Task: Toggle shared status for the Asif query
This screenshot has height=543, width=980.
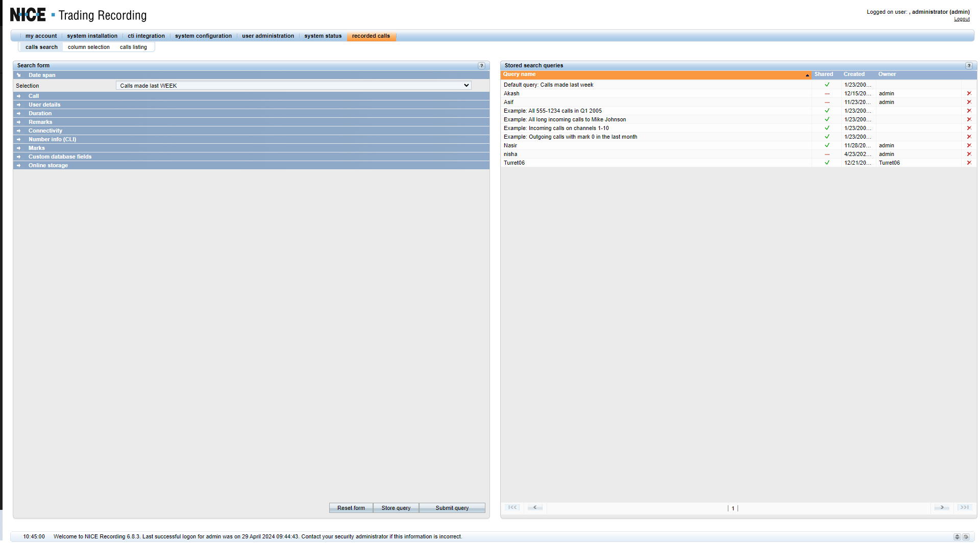Action: coord(827,102)
